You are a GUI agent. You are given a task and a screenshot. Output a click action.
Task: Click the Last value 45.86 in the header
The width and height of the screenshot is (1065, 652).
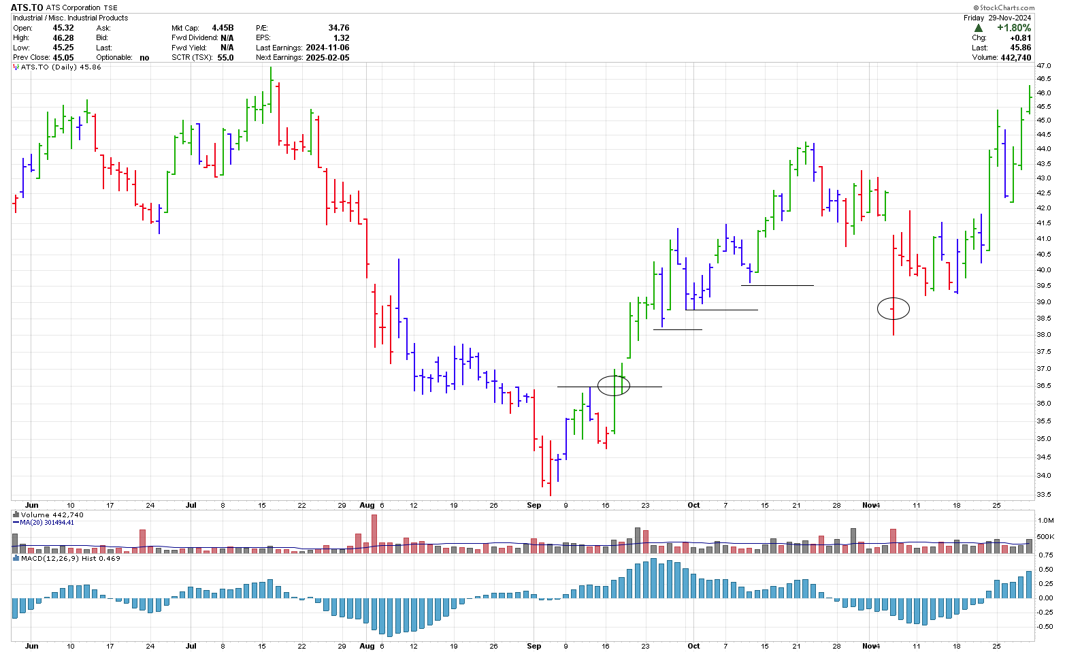pyautogui.click(x=1021, y=48)
